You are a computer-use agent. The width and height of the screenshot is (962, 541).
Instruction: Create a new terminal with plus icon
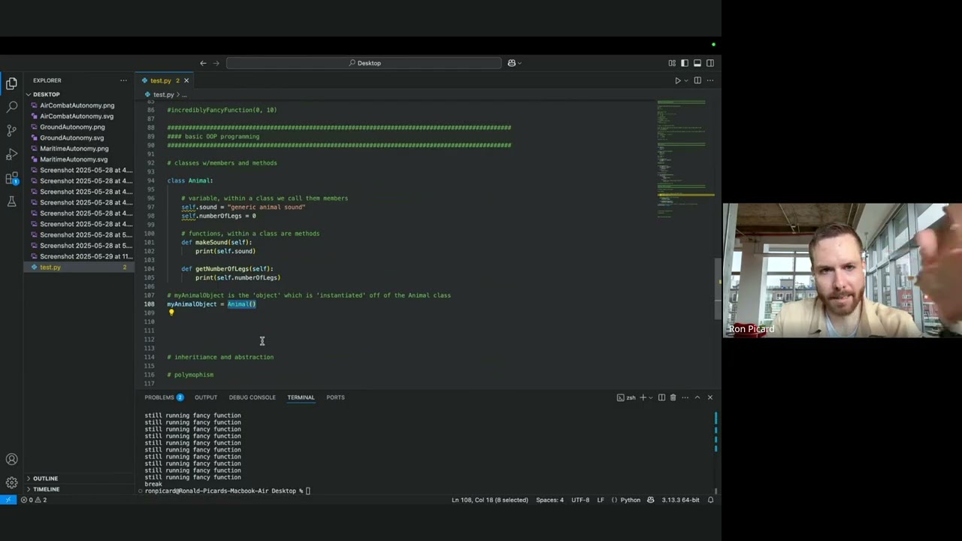(x=643, y=397)
